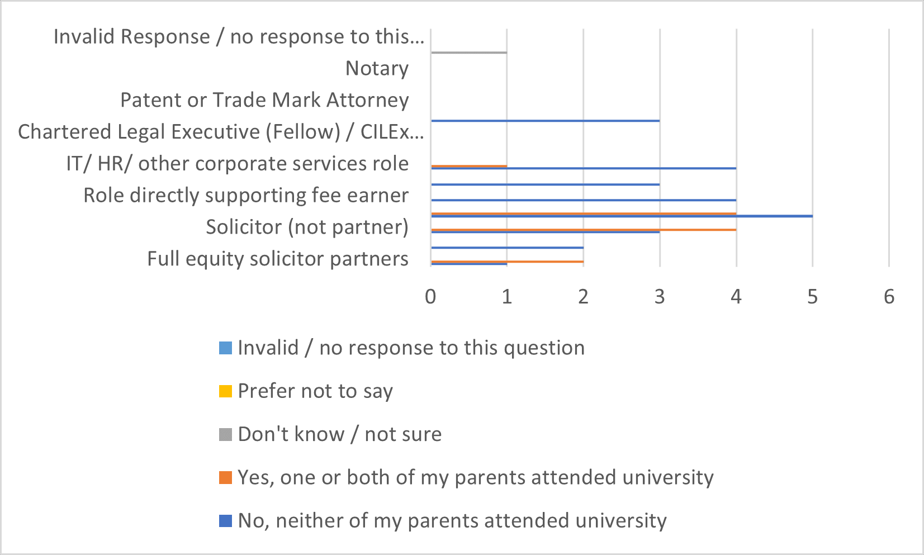This screenshot has height=555, width=924.
Task: Click the orange Yes parents attended swatch
Action: tap(225, 478)
